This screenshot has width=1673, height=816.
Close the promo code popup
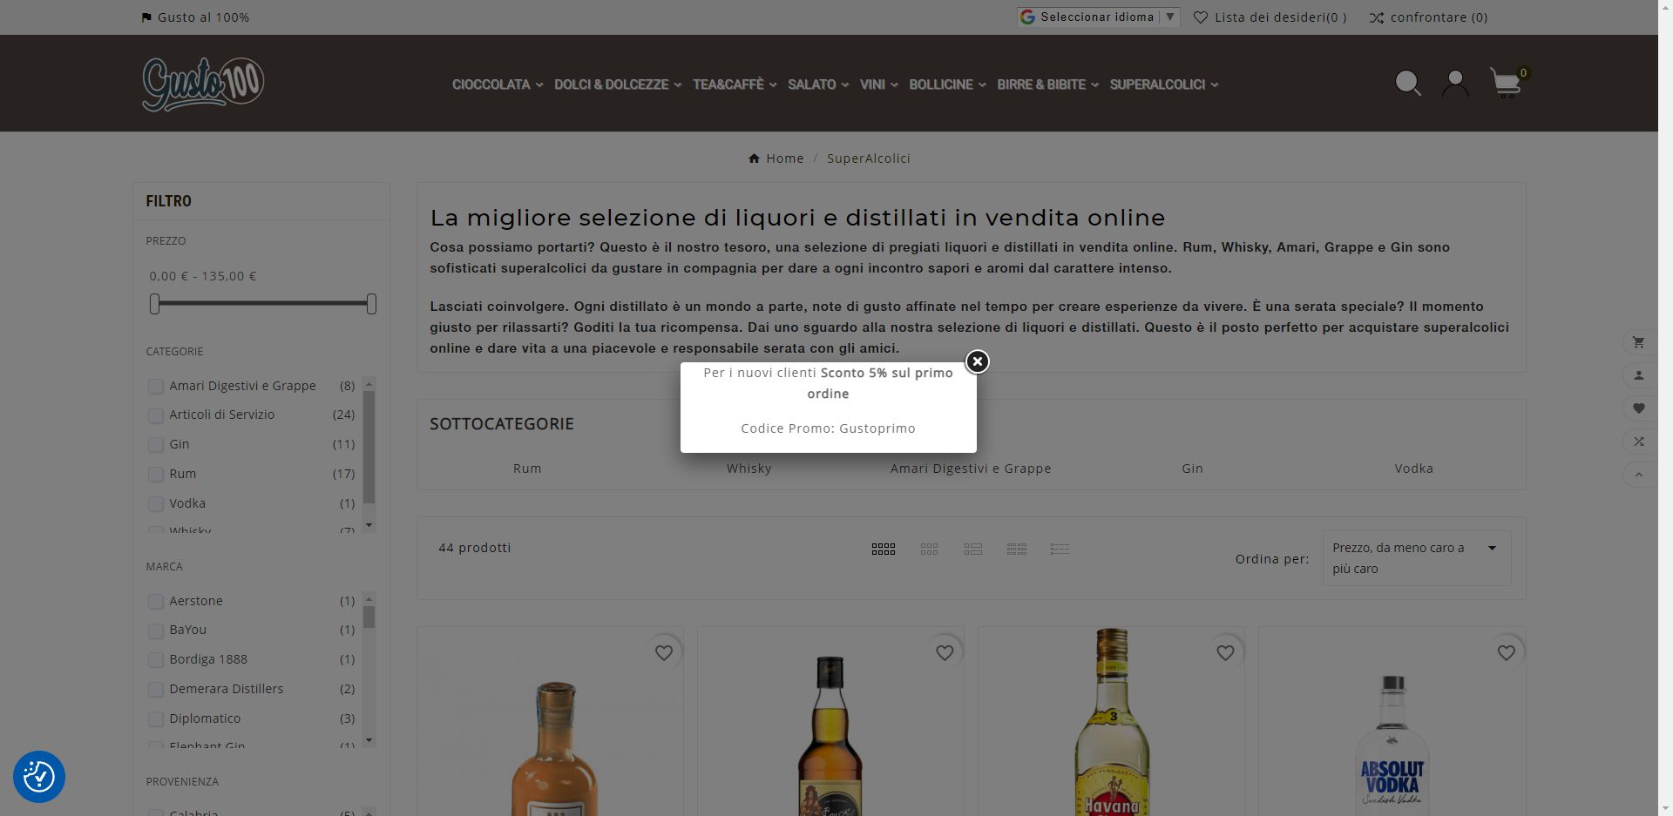click(977, 361)
